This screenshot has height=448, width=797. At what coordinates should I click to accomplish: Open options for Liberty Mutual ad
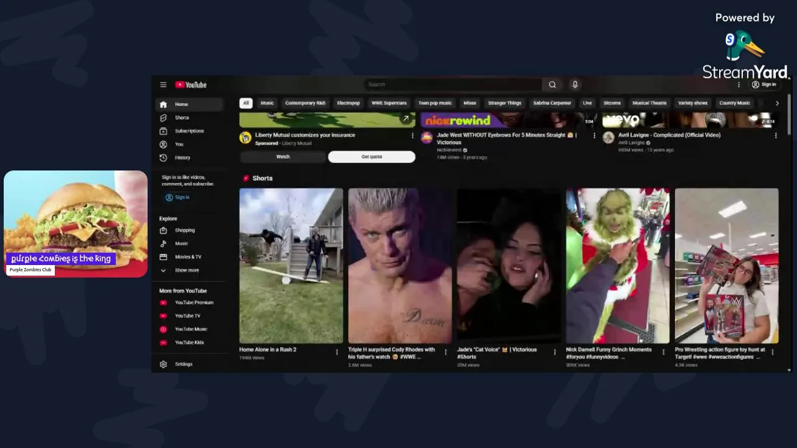(412, 136)
